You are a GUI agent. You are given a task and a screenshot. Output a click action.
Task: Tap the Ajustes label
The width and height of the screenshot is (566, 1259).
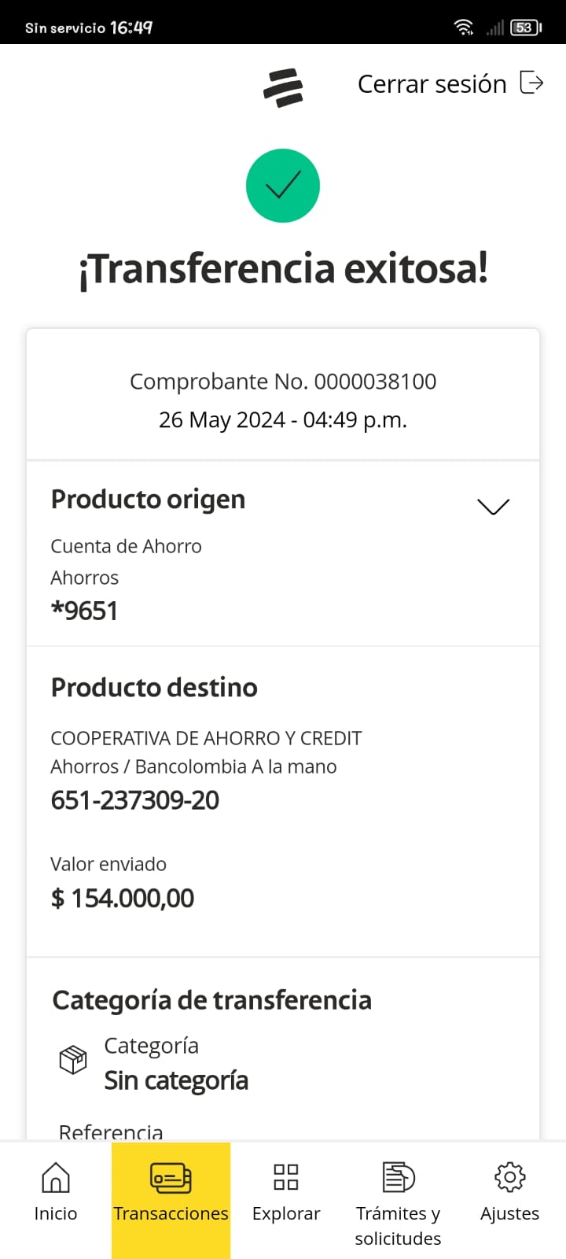coord(509,1213)
